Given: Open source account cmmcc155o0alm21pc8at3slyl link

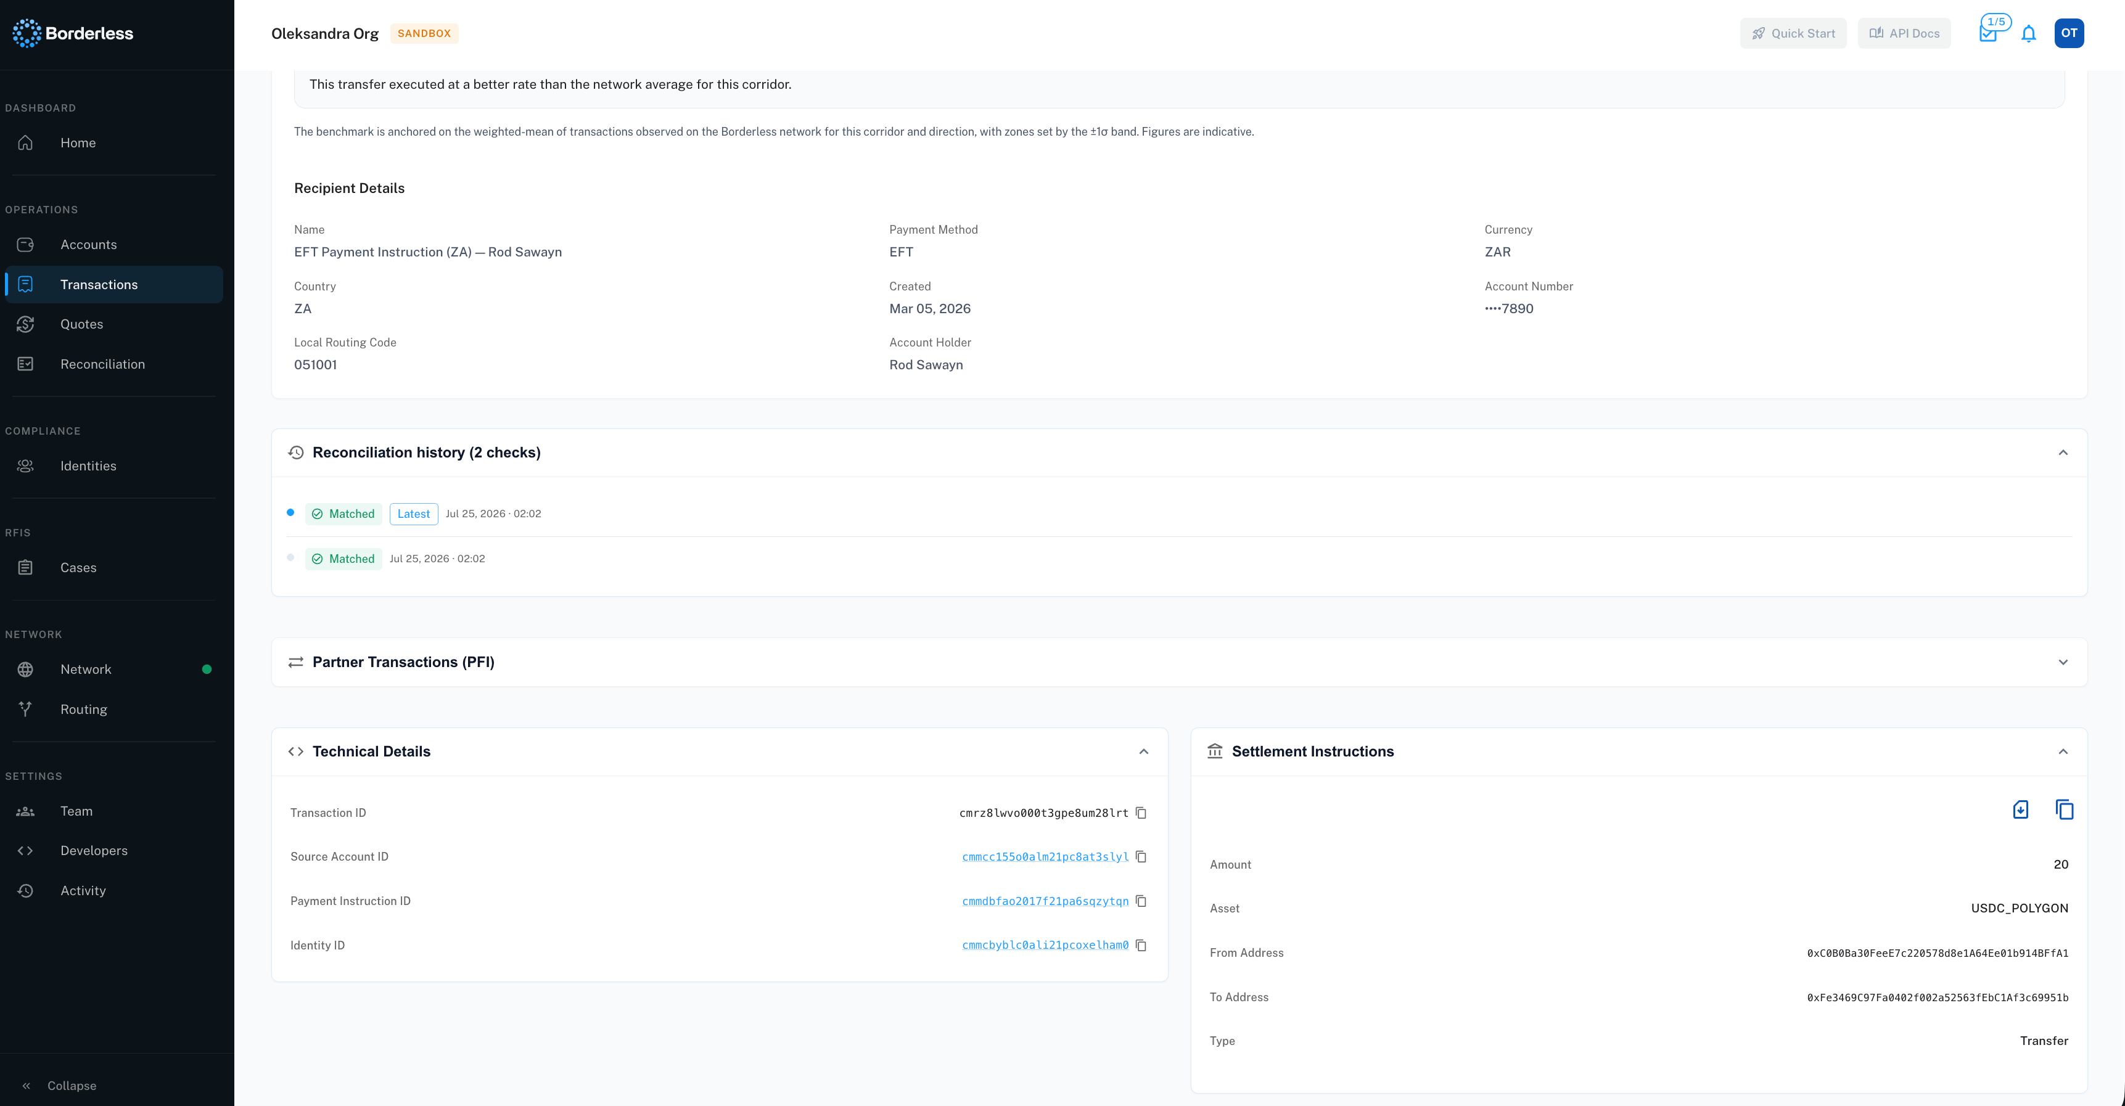Looking at the screenshot, I should pos(1045,857).
